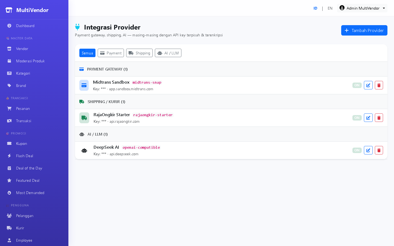Toggle ON status for RajaOngkir Starter
Screen dimensions: 394x246
[357, 118]
